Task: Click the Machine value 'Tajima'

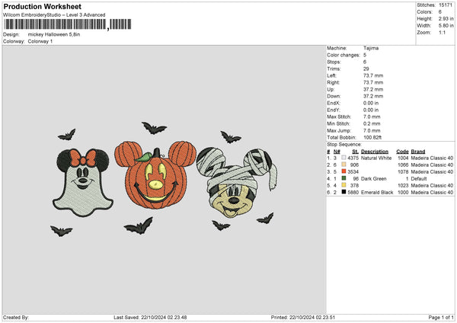Action: (x=371, y=48)
